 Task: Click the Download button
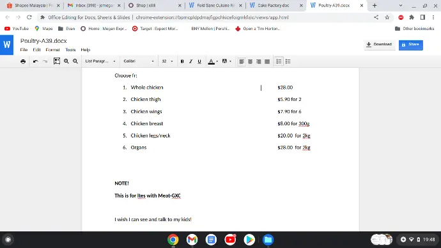[380, 45]
